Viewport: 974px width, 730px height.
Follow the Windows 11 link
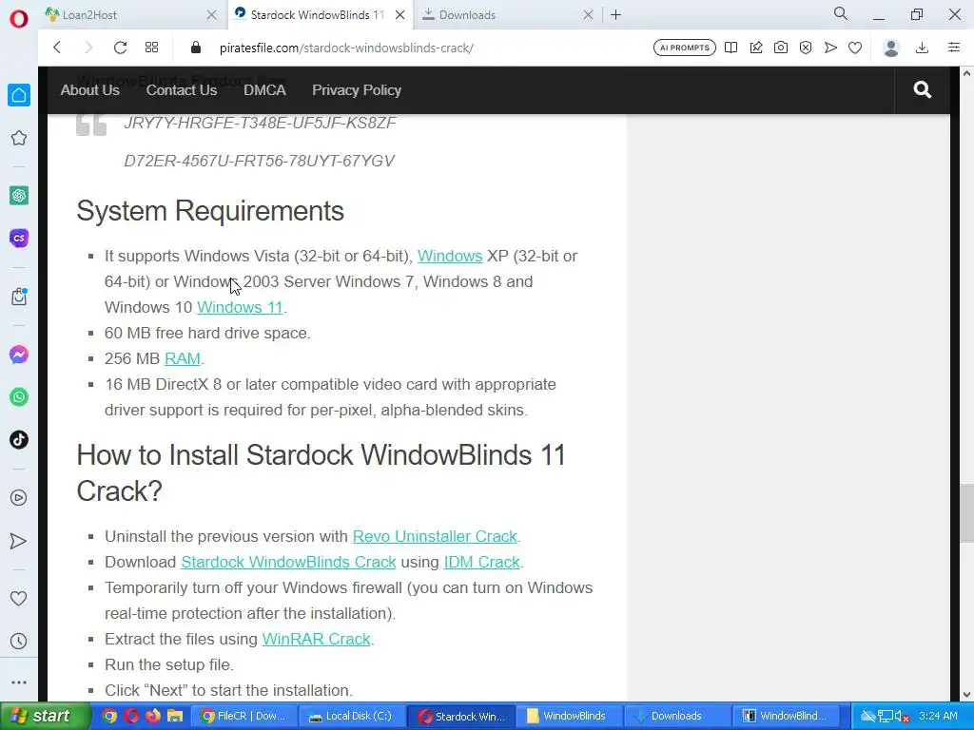coord(240,307)
